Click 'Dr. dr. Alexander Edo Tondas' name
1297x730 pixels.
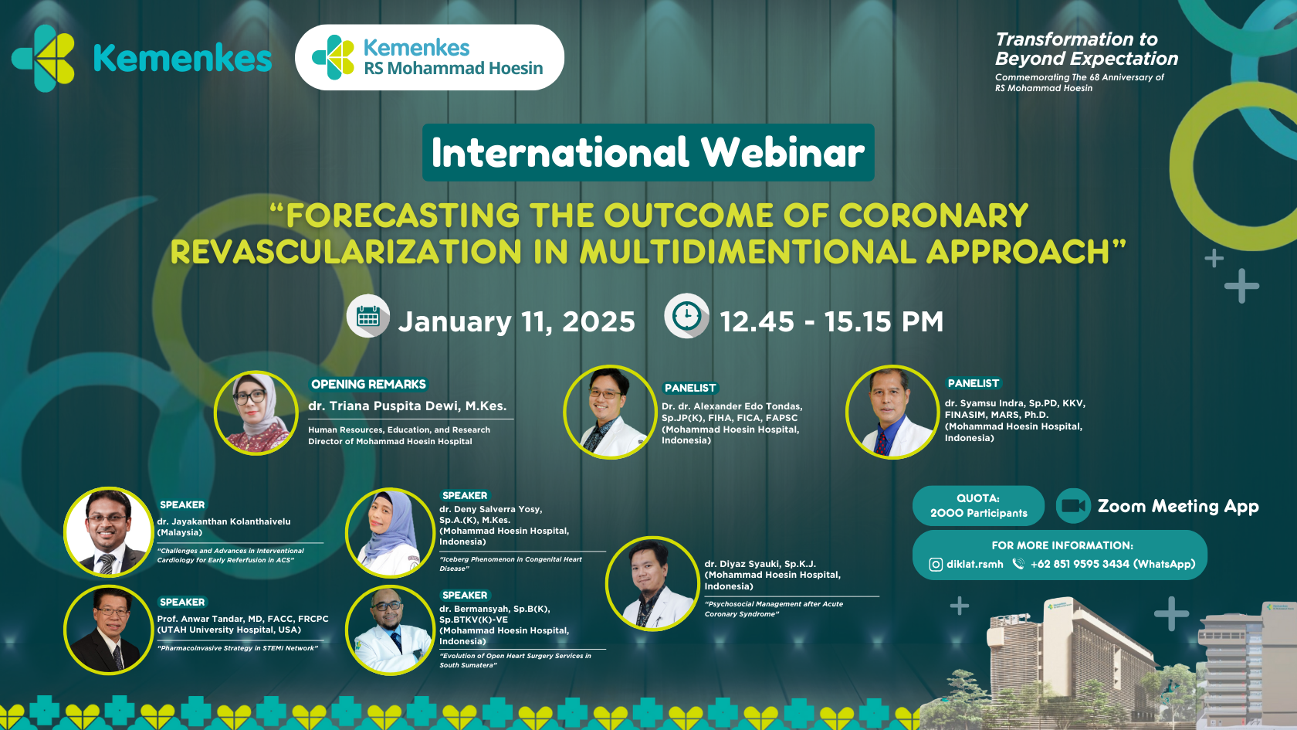pyautogui.click(x=732, y=406)
